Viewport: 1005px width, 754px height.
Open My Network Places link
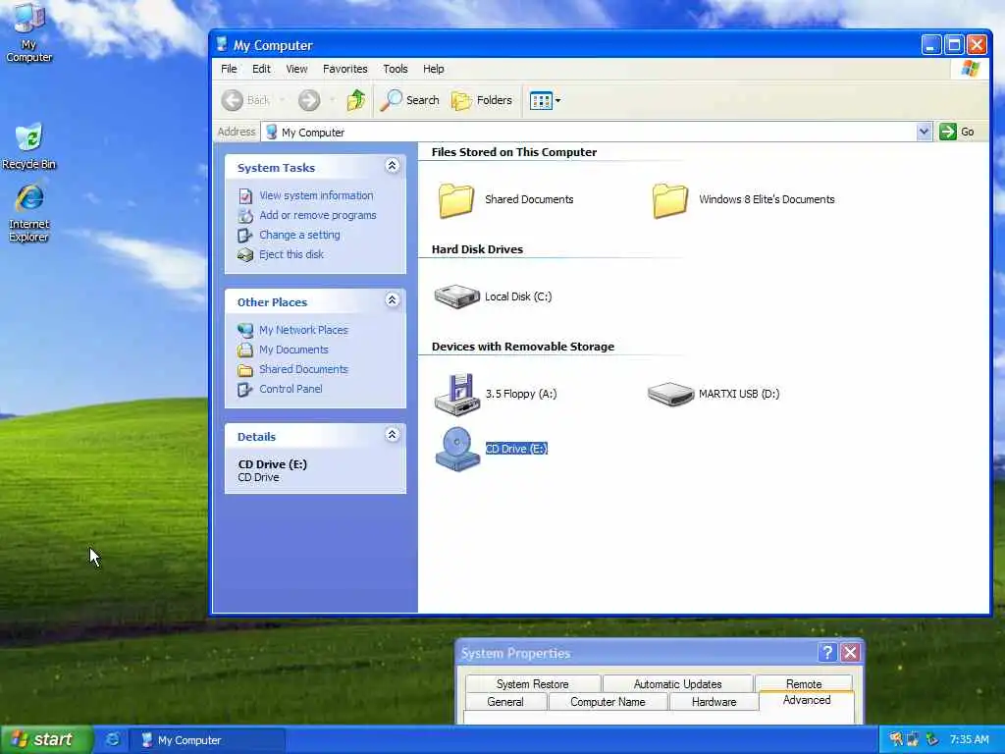303,330
